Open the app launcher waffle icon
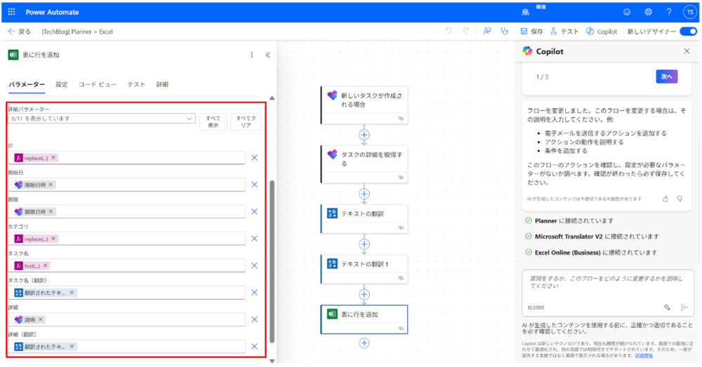 coord(11,12)
